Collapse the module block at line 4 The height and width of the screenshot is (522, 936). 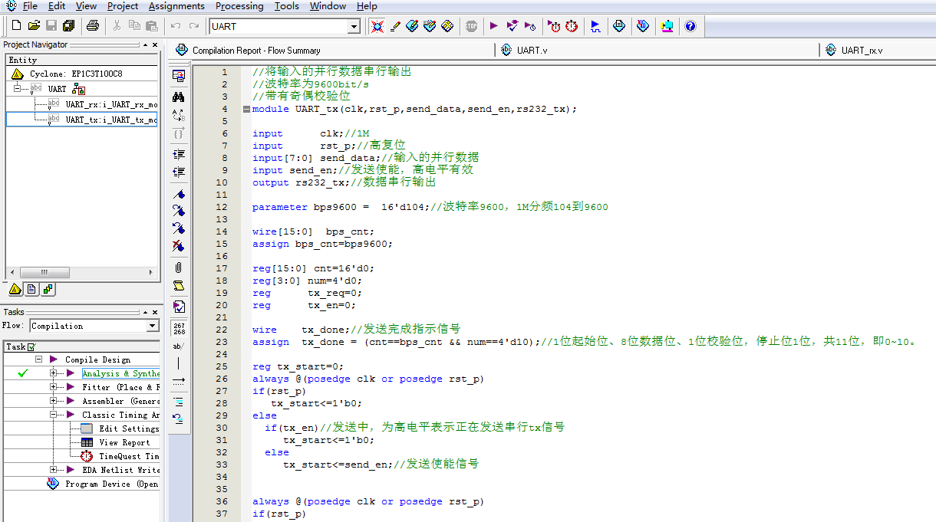coord(246,109)
